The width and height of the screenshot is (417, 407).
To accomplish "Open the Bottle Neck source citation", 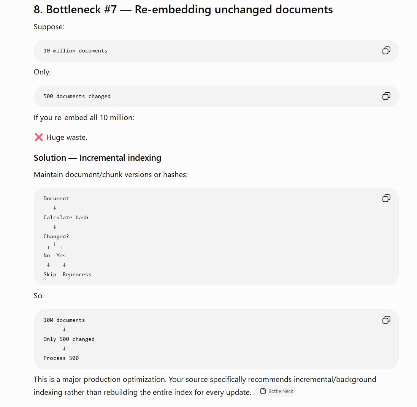I will [x=276, y=391].
